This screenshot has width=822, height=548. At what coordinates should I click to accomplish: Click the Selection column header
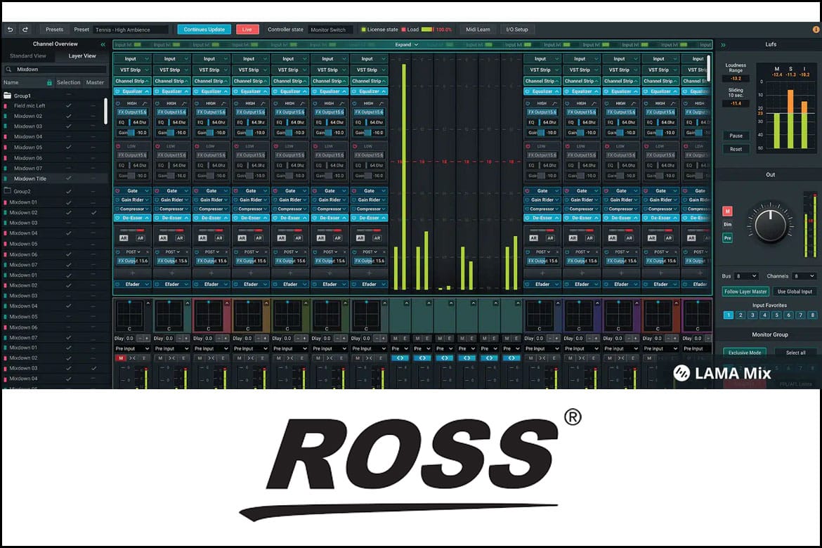[69, 82]
